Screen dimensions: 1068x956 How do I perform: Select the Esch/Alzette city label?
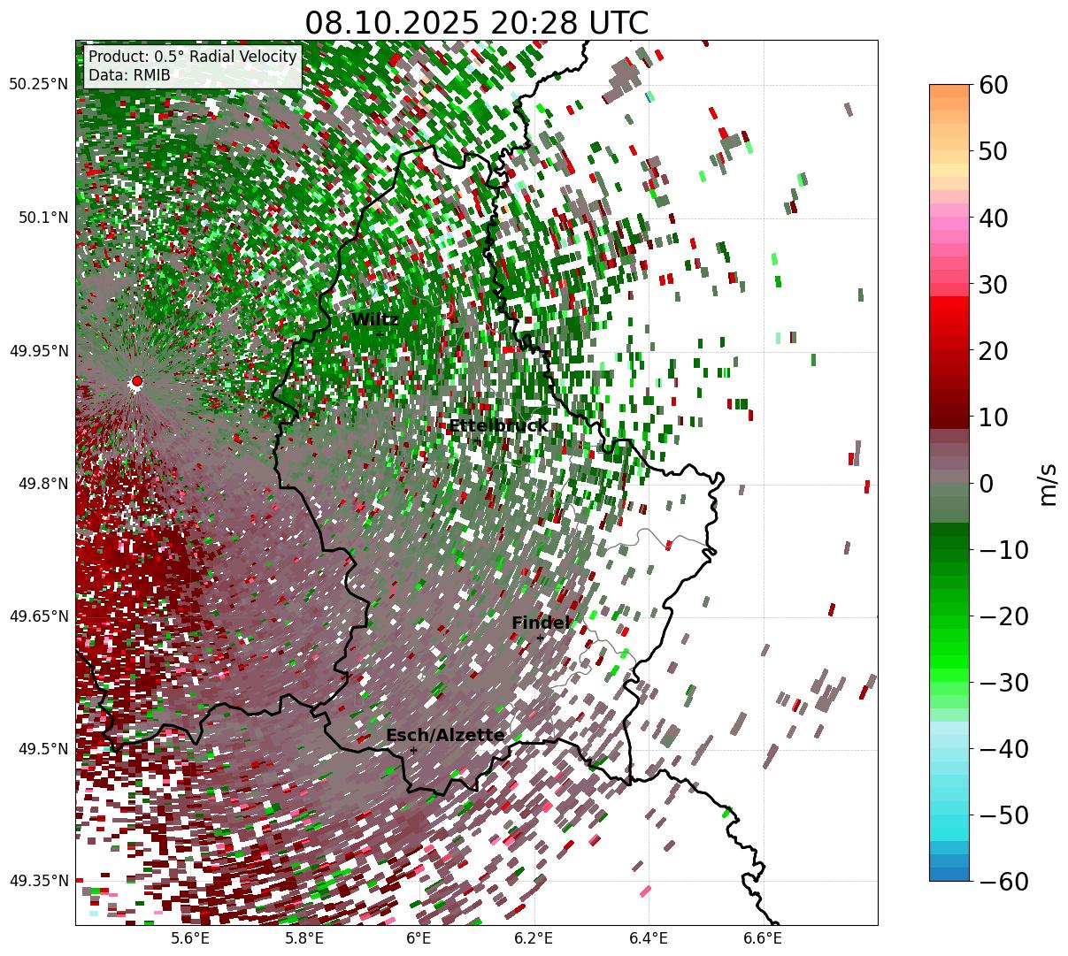pos(445,736)
